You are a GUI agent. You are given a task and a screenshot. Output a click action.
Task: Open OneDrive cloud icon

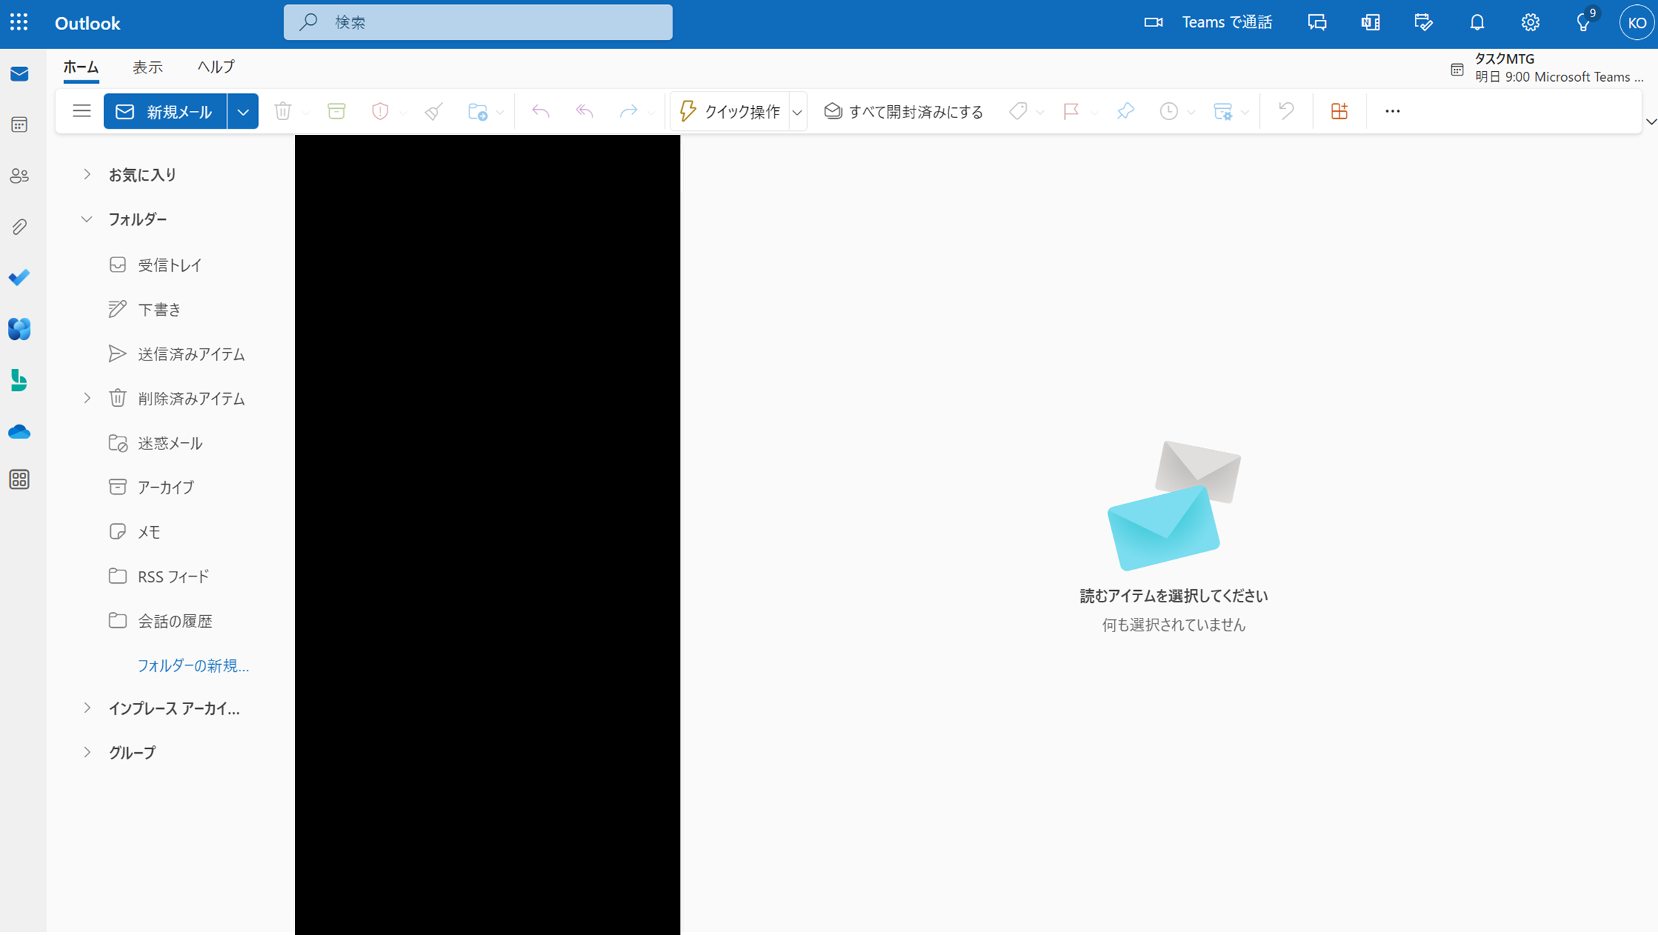coord(19,432)
